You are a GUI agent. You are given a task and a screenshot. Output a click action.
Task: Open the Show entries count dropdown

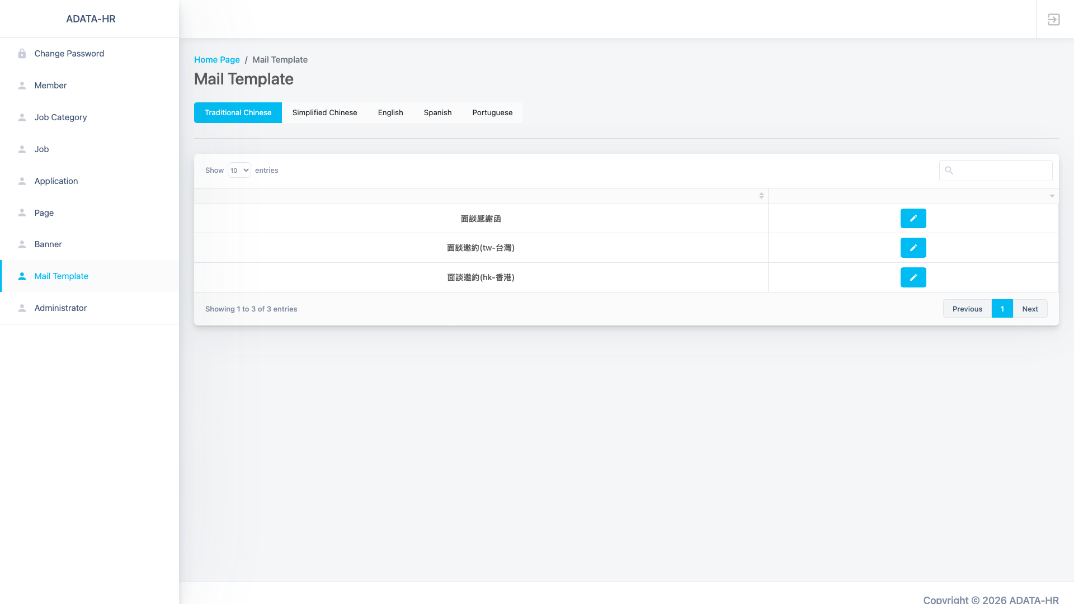coord(239,171)
